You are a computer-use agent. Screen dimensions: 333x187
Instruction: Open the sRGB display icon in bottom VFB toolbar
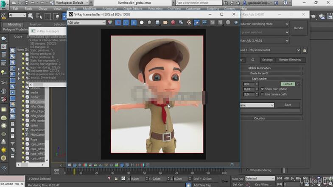122,165
